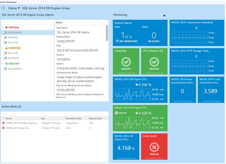Open the Home breadcrumb

click(x=13, y=8)
